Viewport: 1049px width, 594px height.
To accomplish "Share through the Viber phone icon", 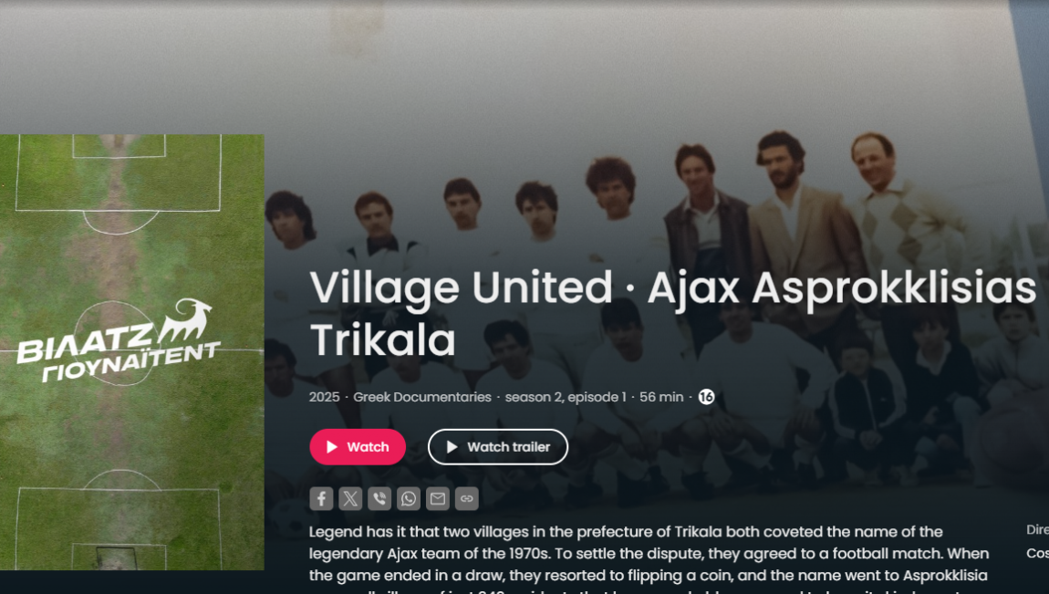I will point(379,498).
